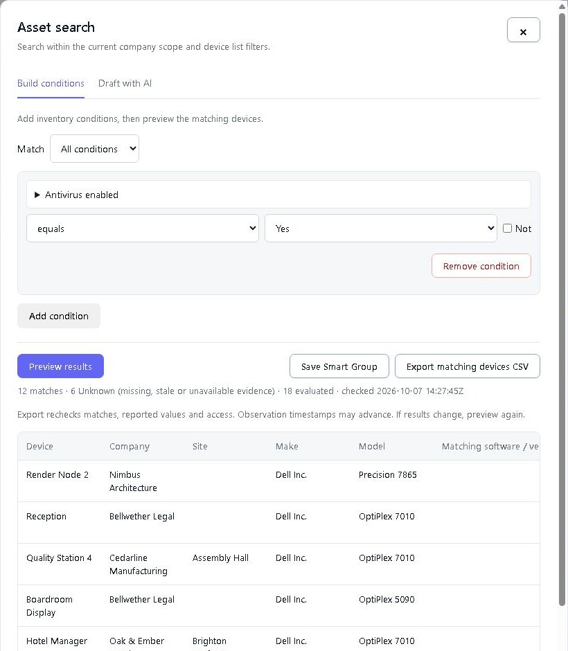Click the Precision 7865 model cell

tap(387, 474)
